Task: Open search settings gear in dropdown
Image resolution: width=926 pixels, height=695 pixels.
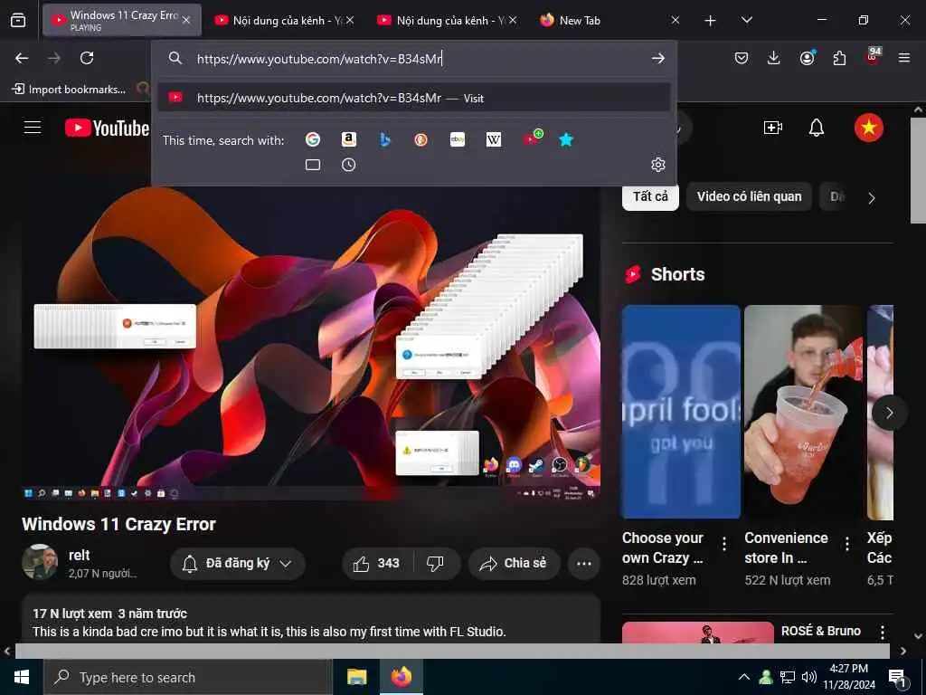Action: 658,165
